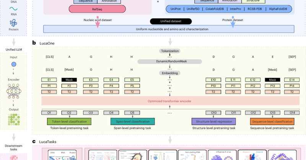The image size is (306, 160).
Task: Select the DynamicRandomMask pill
Action: tap(169, 61)
